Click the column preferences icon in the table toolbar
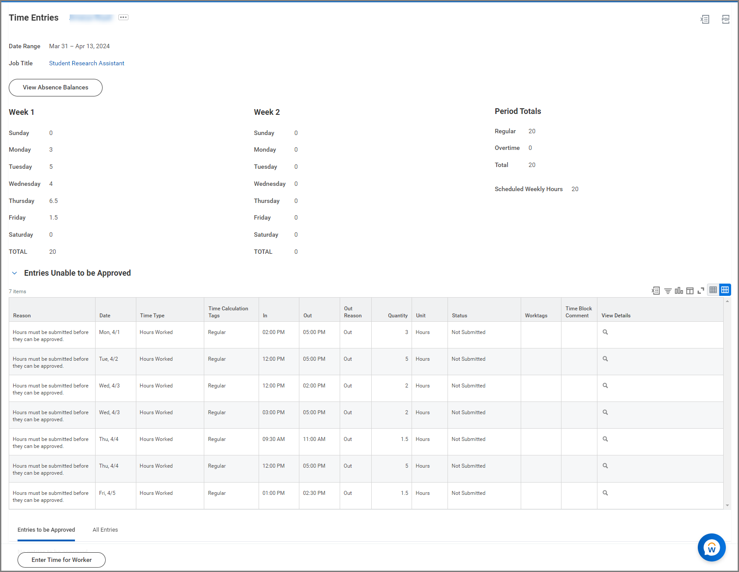This screenshot has width=739, height=572. click(x=689, y=291)
